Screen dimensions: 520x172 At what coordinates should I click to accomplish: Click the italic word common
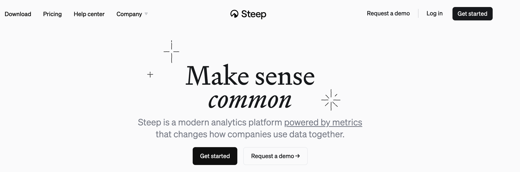tap(250, 101)
